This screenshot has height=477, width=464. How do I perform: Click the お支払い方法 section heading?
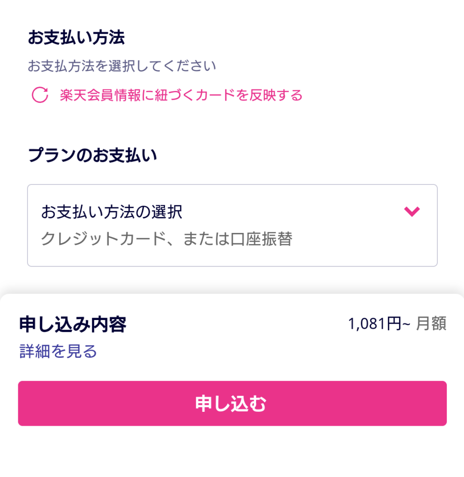pos(76,38)
